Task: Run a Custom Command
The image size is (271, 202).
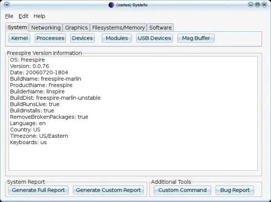Action: click(x=183, y=190)
